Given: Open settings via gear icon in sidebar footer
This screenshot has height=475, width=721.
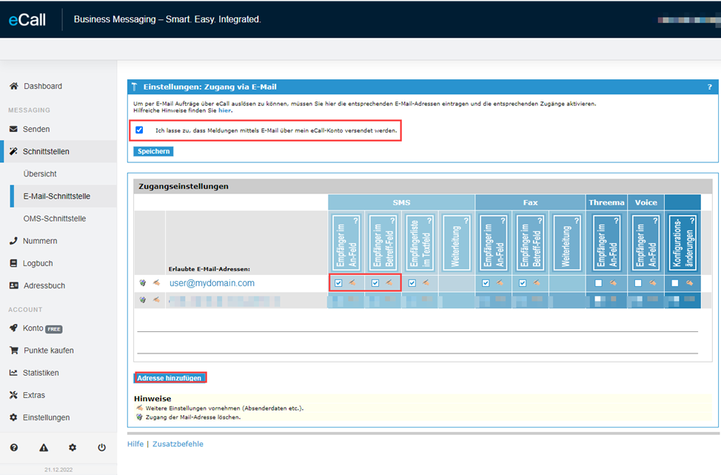Looking at the screenshot, I should (x=73, y=448).
